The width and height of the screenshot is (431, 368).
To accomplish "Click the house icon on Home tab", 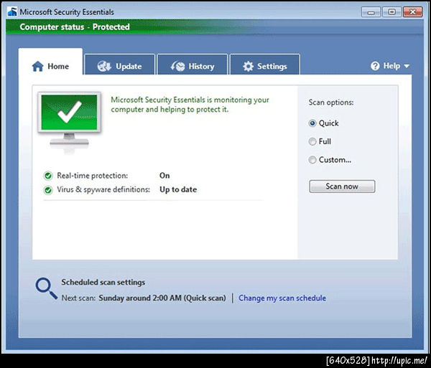I will point(37,66).
